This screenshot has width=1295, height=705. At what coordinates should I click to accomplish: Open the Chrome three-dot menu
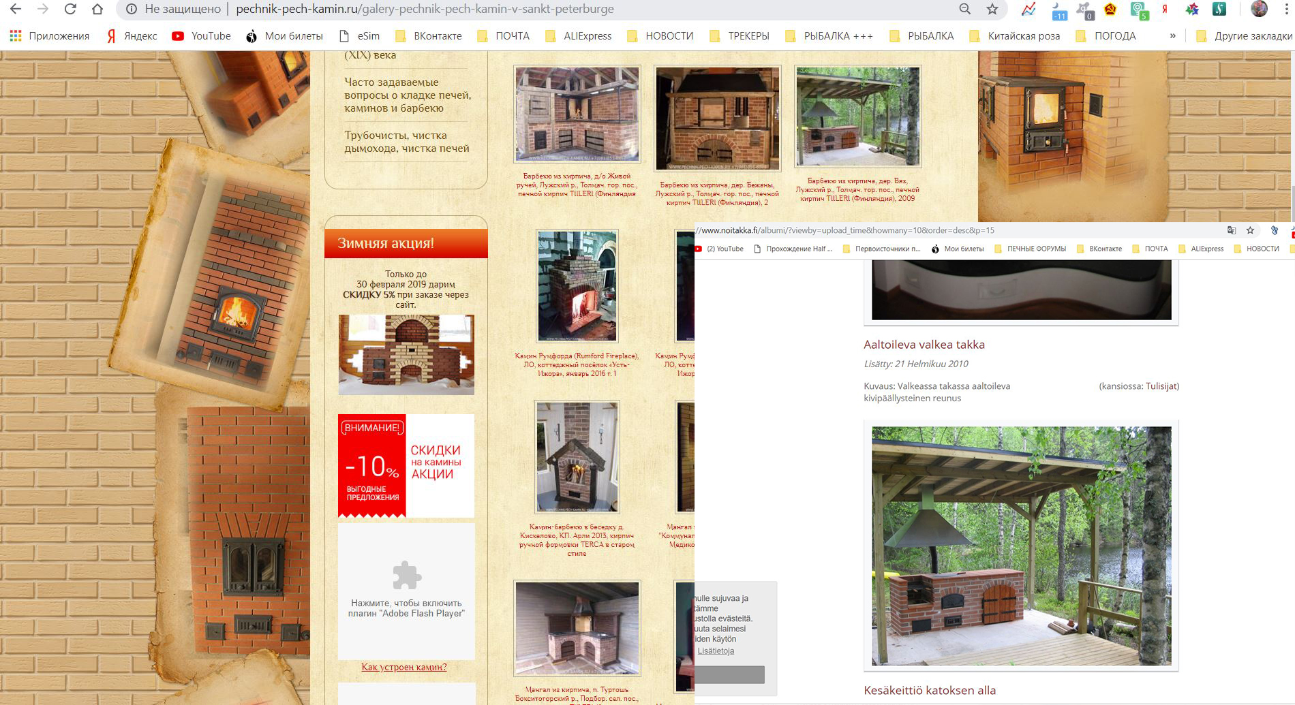point(1288,9)
